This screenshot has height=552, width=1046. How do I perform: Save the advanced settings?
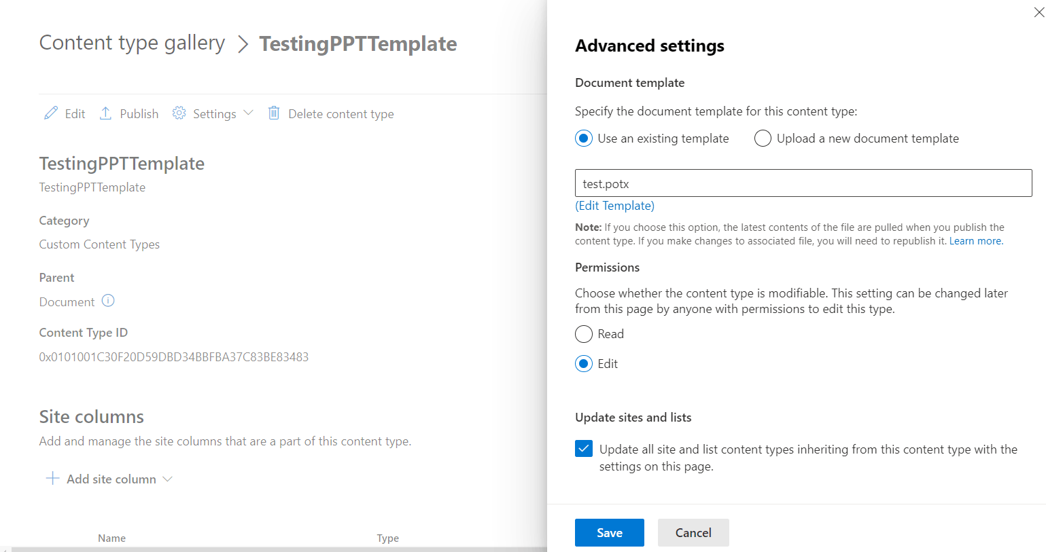(610, 533)
